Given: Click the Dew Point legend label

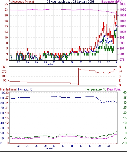Looking at the screenshot, I should pyautogui.click(x=114, y=89).
